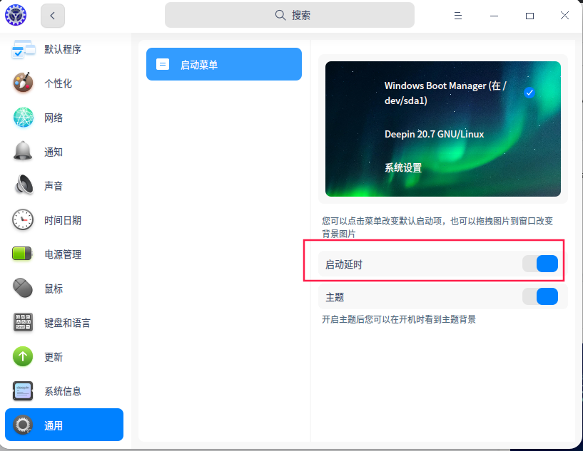Close the control center window
The width and height of the screenshot is (583, 451).
[564, 15]
